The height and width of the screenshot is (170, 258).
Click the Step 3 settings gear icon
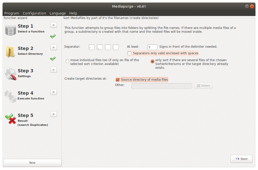coord(11,74)
